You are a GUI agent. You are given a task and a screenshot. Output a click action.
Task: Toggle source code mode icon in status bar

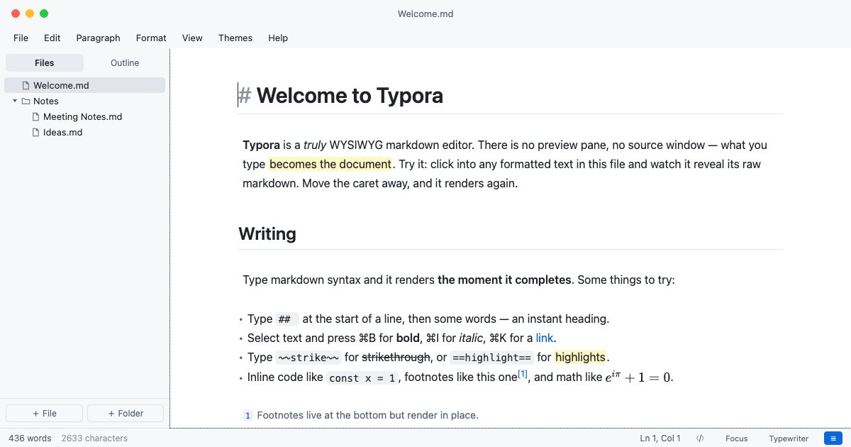700,438
